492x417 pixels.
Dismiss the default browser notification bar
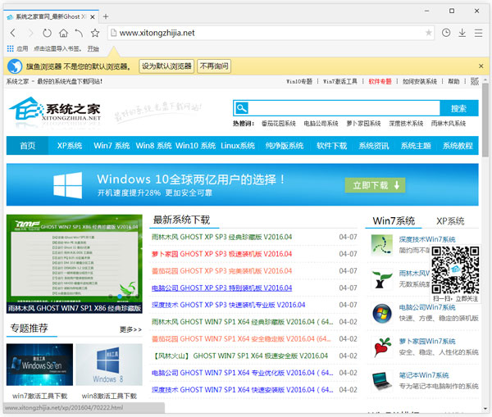coord(481,66)
